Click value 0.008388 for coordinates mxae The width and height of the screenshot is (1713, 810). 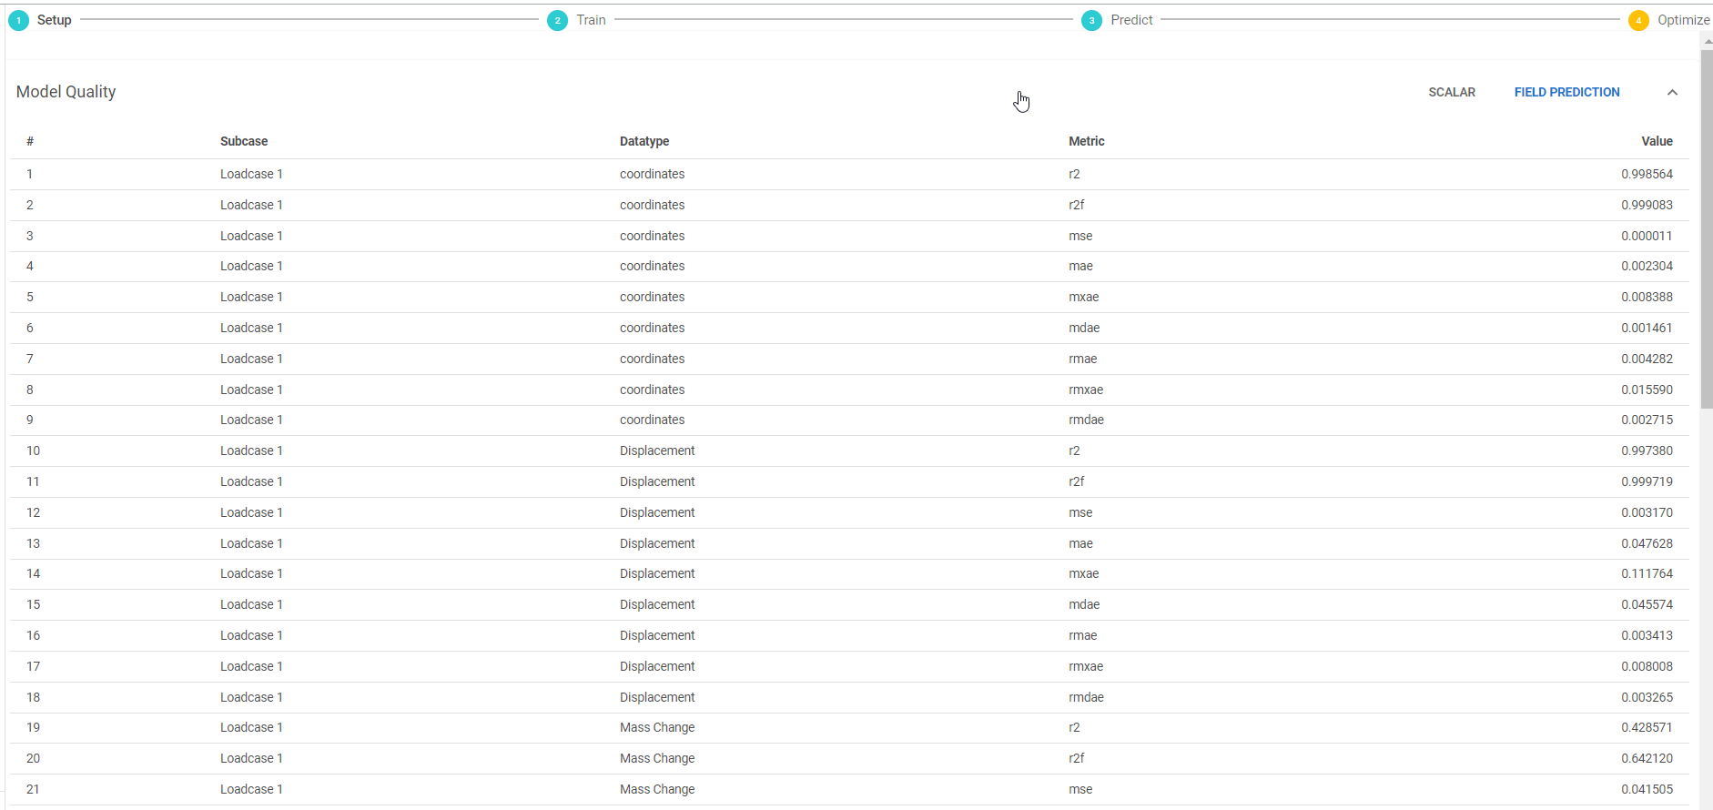[1647, 297]
